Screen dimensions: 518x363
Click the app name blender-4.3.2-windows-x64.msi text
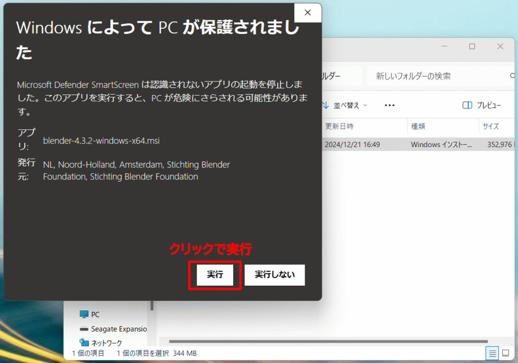(101, 141)
